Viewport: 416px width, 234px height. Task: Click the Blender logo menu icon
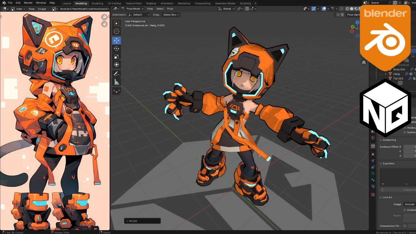4,3
